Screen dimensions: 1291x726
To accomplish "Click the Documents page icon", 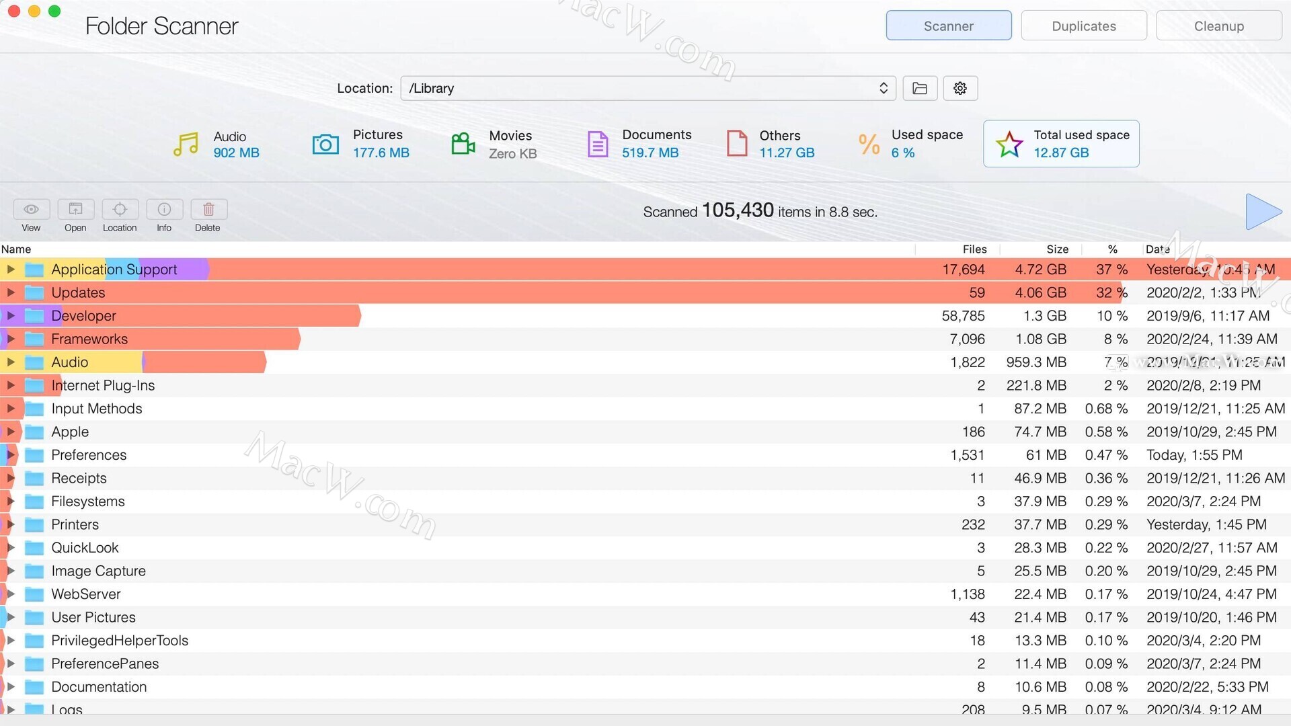I will 597,144.
